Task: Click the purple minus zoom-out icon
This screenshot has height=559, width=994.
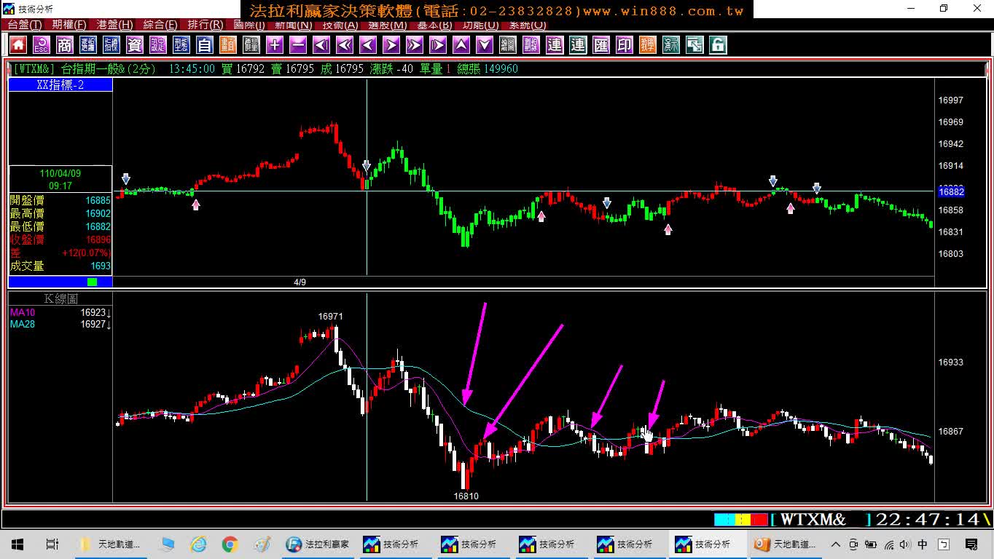Action: [x=298, y=45]
